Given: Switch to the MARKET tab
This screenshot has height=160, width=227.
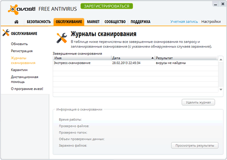Looking at the screenshot, I should tap(93, 22).
